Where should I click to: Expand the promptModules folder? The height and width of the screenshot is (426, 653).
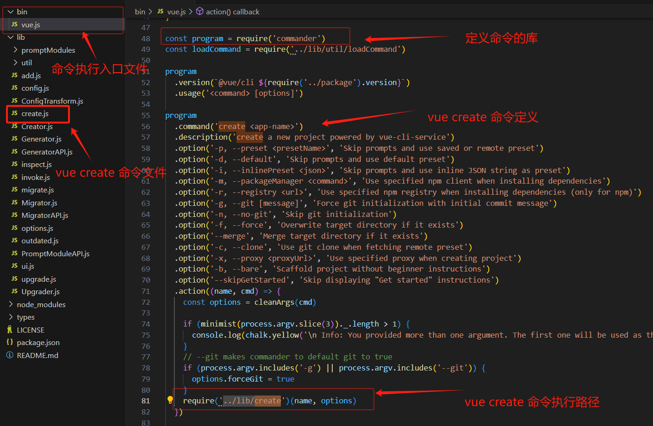[x=15, y=50]
